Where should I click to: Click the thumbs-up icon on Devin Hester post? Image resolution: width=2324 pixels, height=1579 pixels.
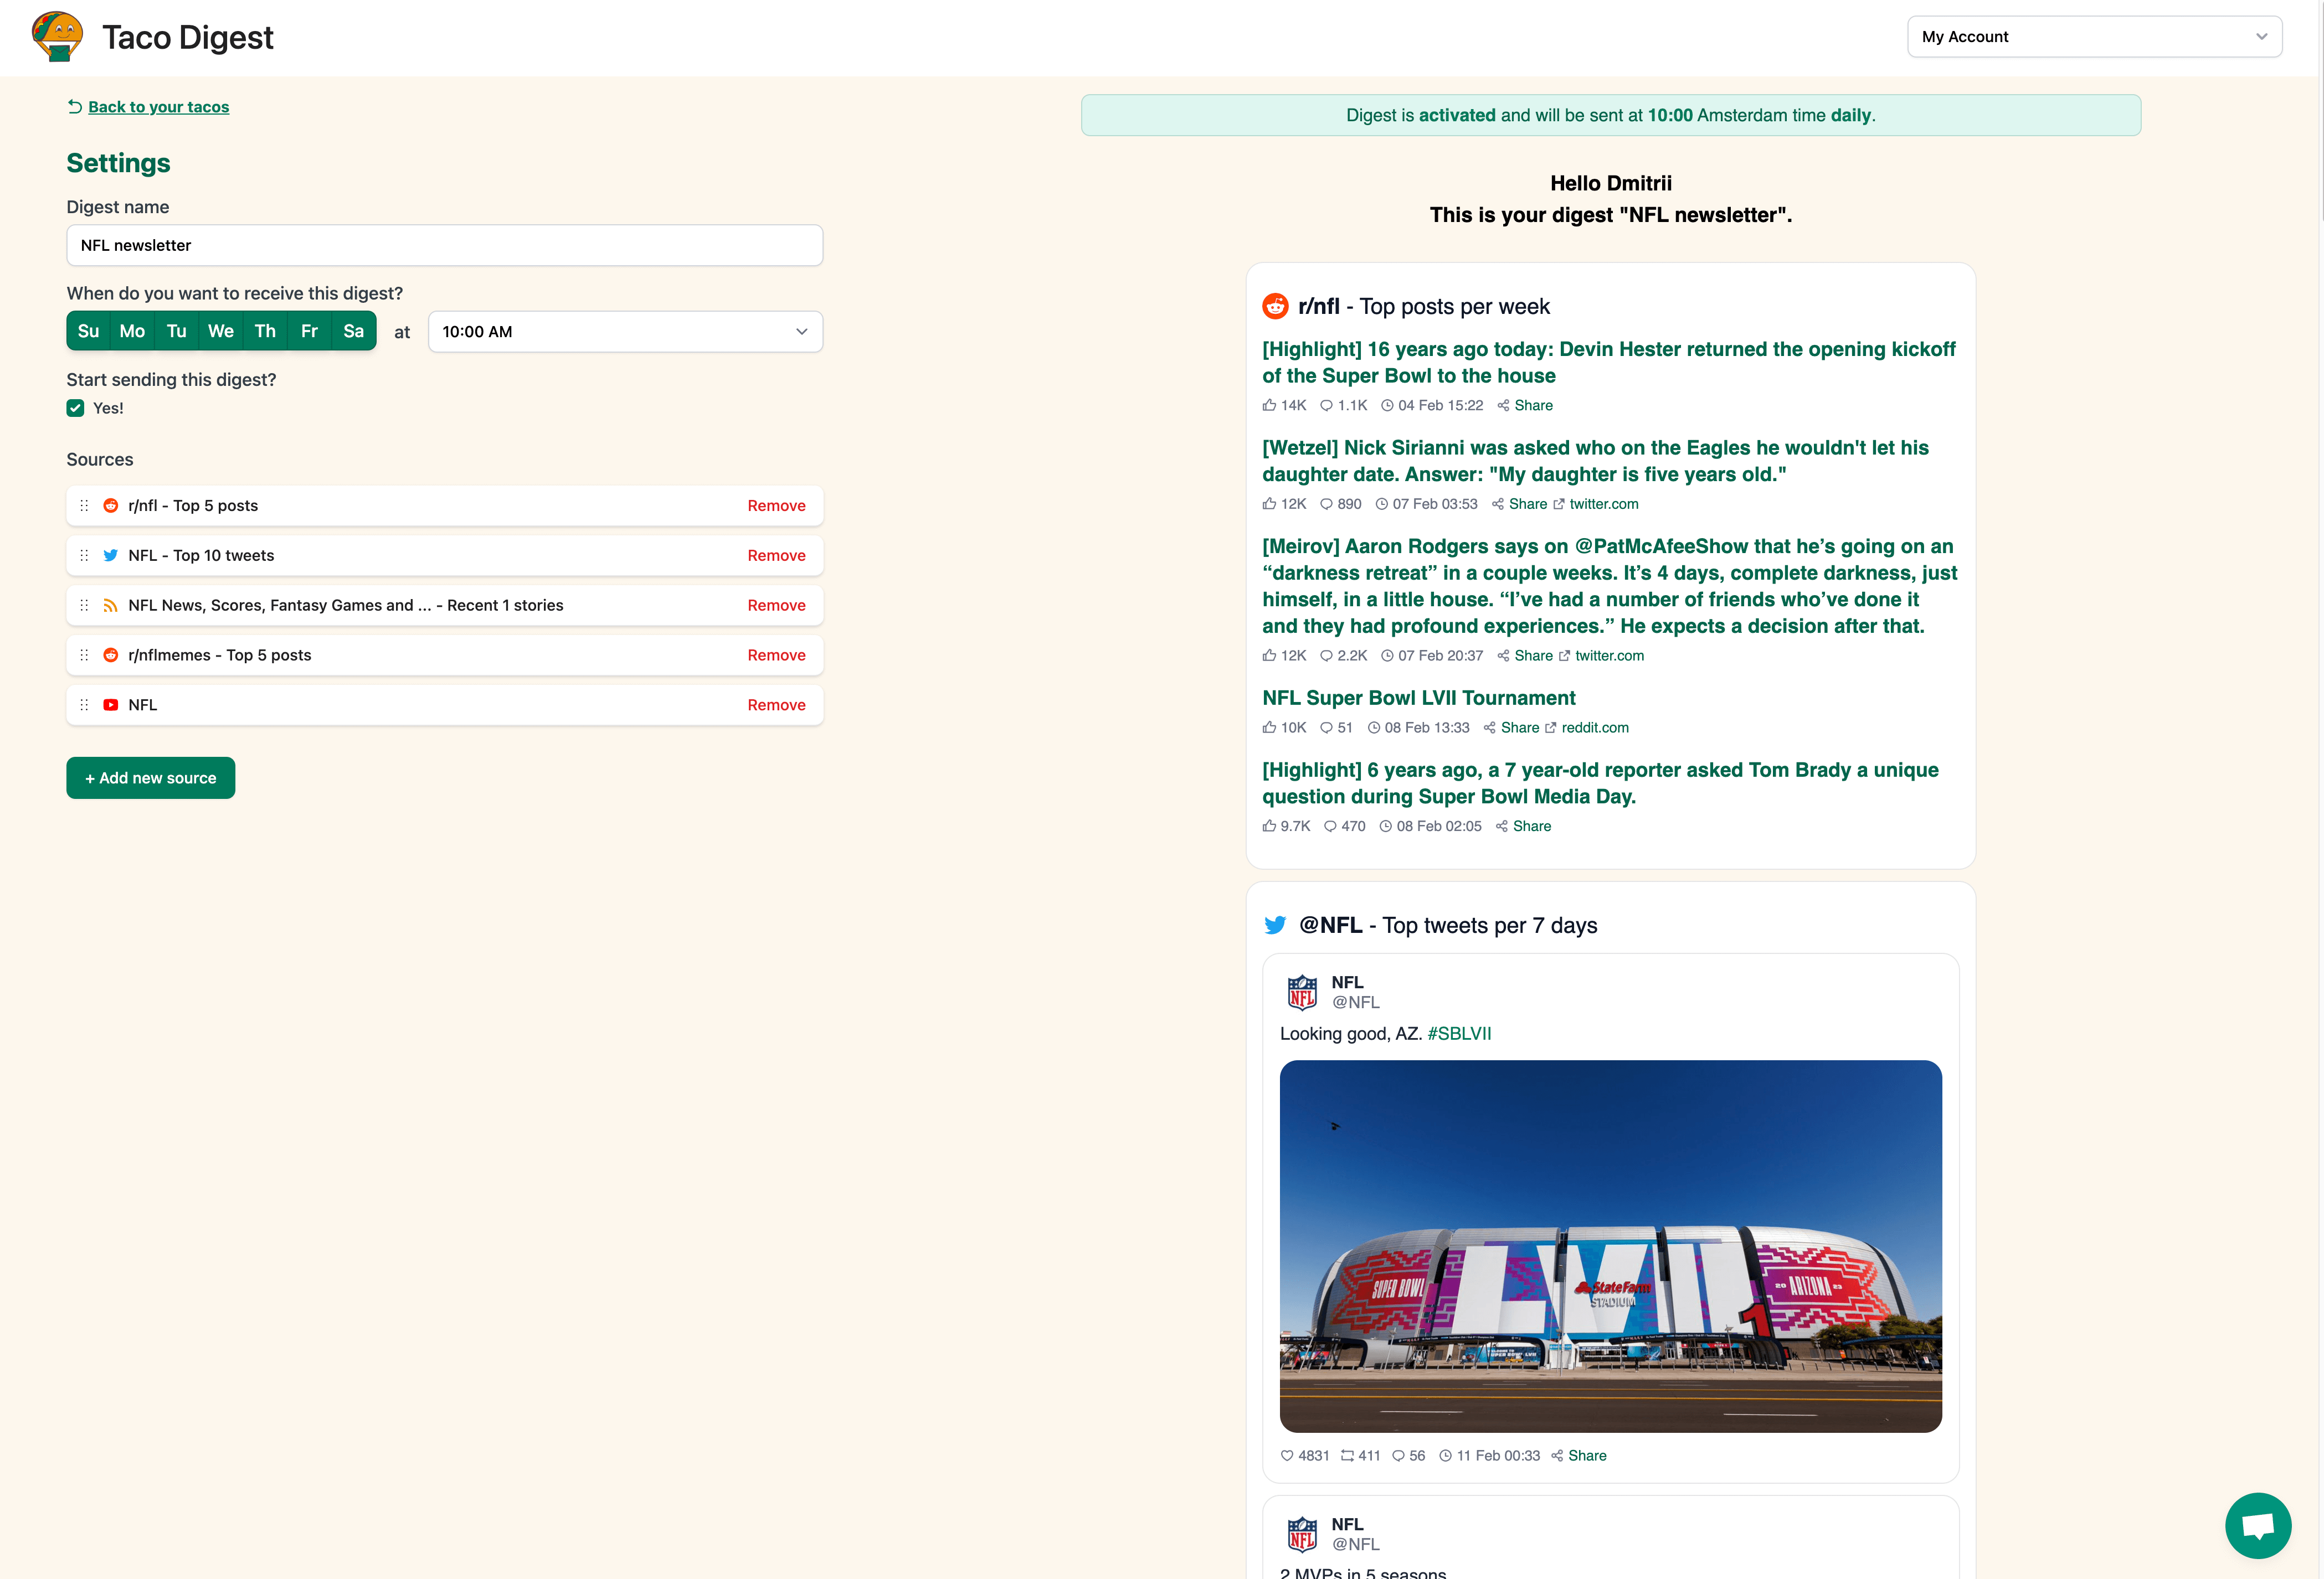pos(1269,405)
